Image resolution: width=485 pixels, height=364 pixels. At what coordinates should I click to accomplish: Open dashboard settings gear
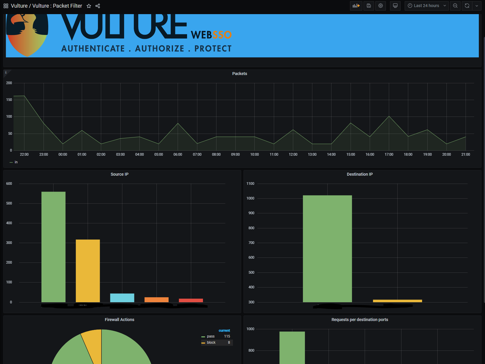click(x=381, y=6)
